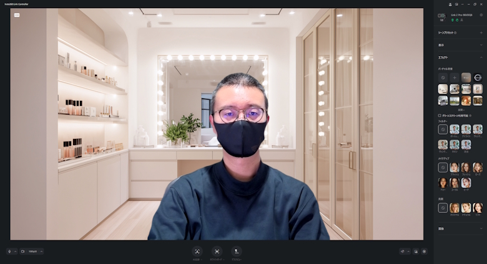Expand the 画像 section at panel bottom
487x264 pixels.
[x=481, y=229]
